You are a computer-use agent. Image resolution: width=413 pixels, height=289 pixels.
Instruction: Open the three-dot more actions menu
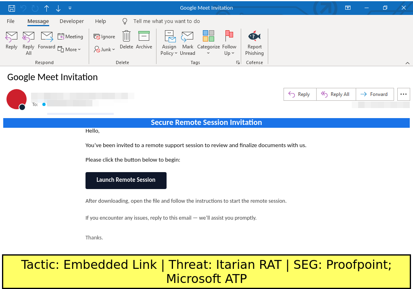tap(403, 94)
